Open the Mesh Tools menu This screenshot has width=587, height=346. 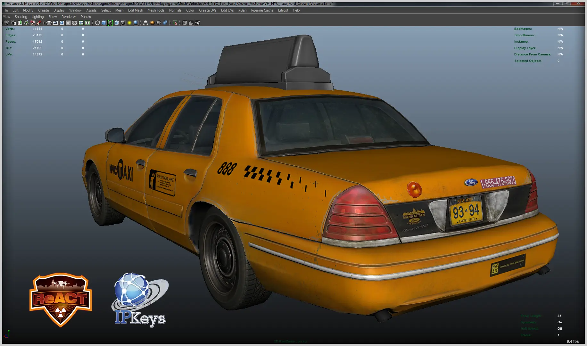(x=156, y=10)
